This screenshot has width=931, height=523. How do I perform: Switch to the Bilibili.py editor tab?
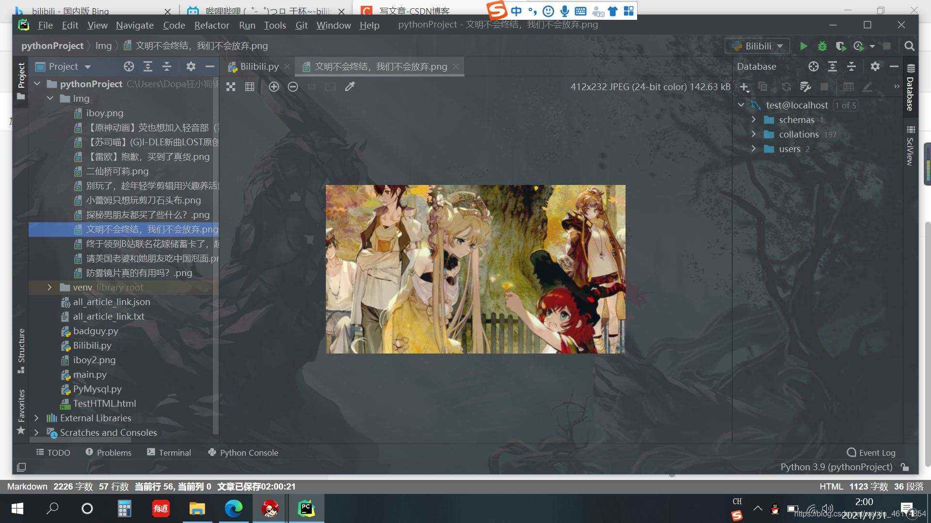pyautogui.click(x=259, y=67)
